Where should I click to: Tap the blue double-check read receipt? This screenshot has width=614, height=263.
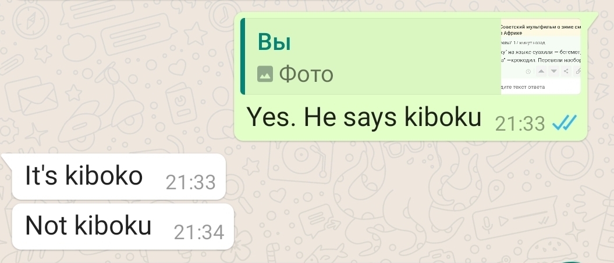coord(565,124)
